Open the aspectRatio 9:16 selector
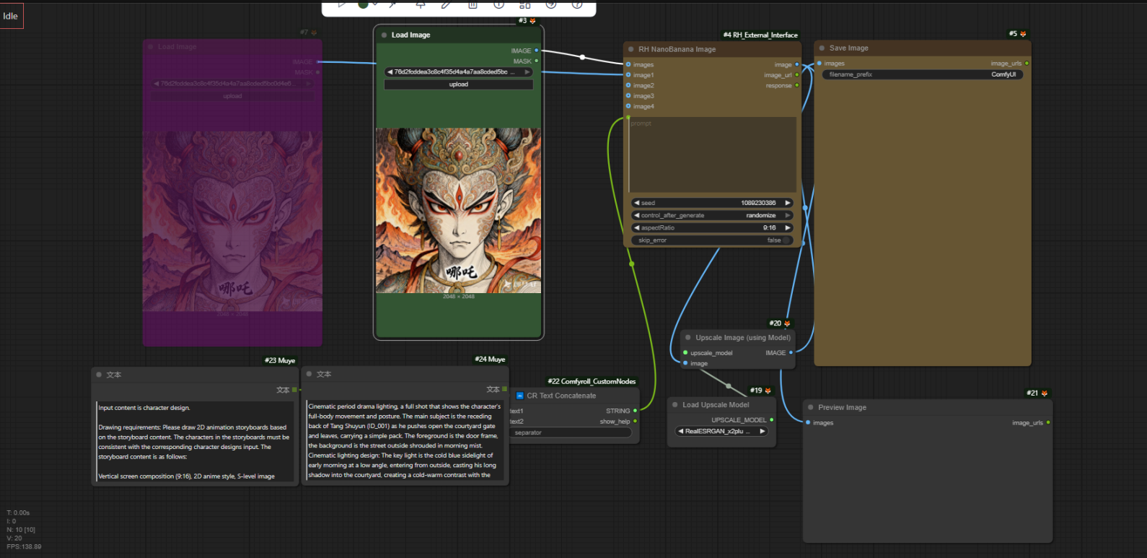Image resolution: width=1147 pixels, height=558 pixels. [713, 228]
